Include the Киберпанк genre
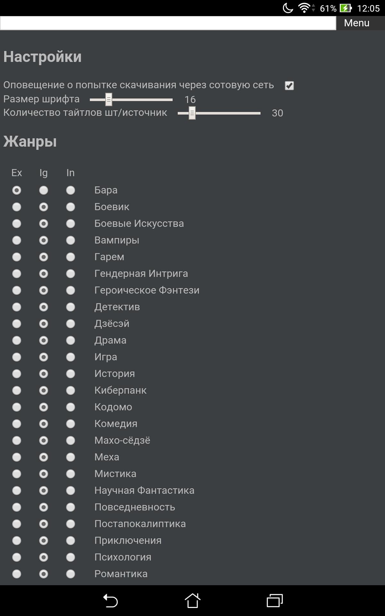 (x=71, y=390)
